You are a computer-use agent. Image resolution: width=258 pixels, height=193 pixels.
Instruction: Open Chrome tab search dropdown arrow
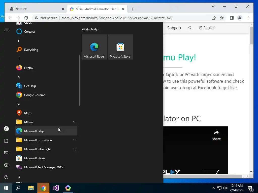tap(213, 6)
